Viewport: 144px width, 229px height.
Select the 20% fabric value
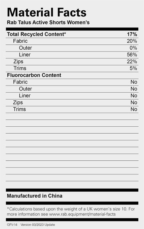coord(132,41)
